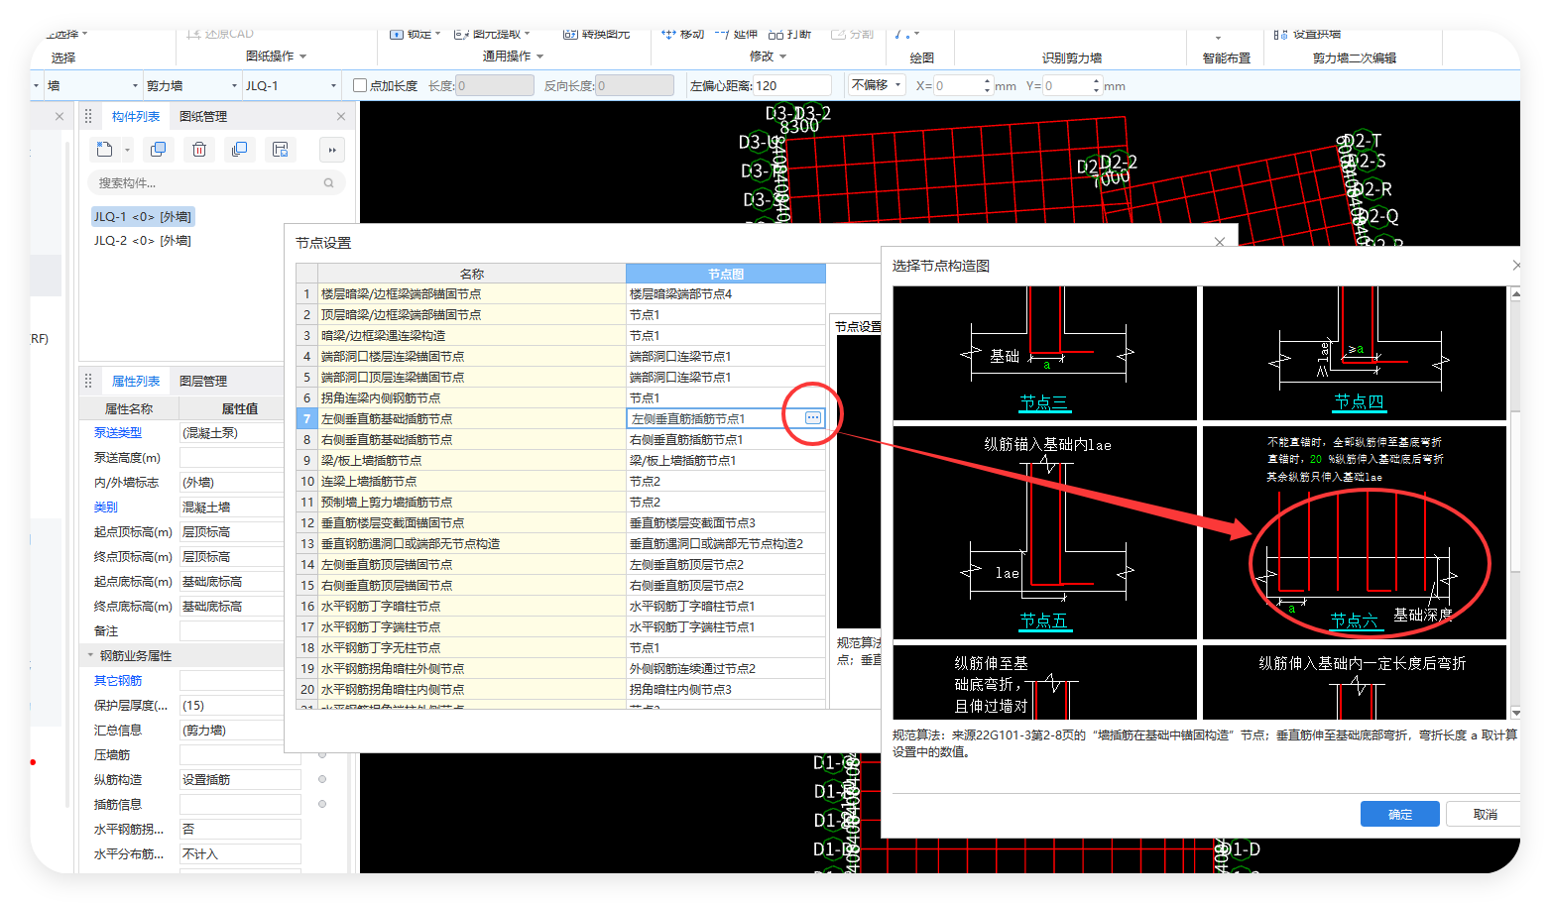
Task: Select the 节点六 node diagram thumbnail
Action: [x=1355, y=532]
